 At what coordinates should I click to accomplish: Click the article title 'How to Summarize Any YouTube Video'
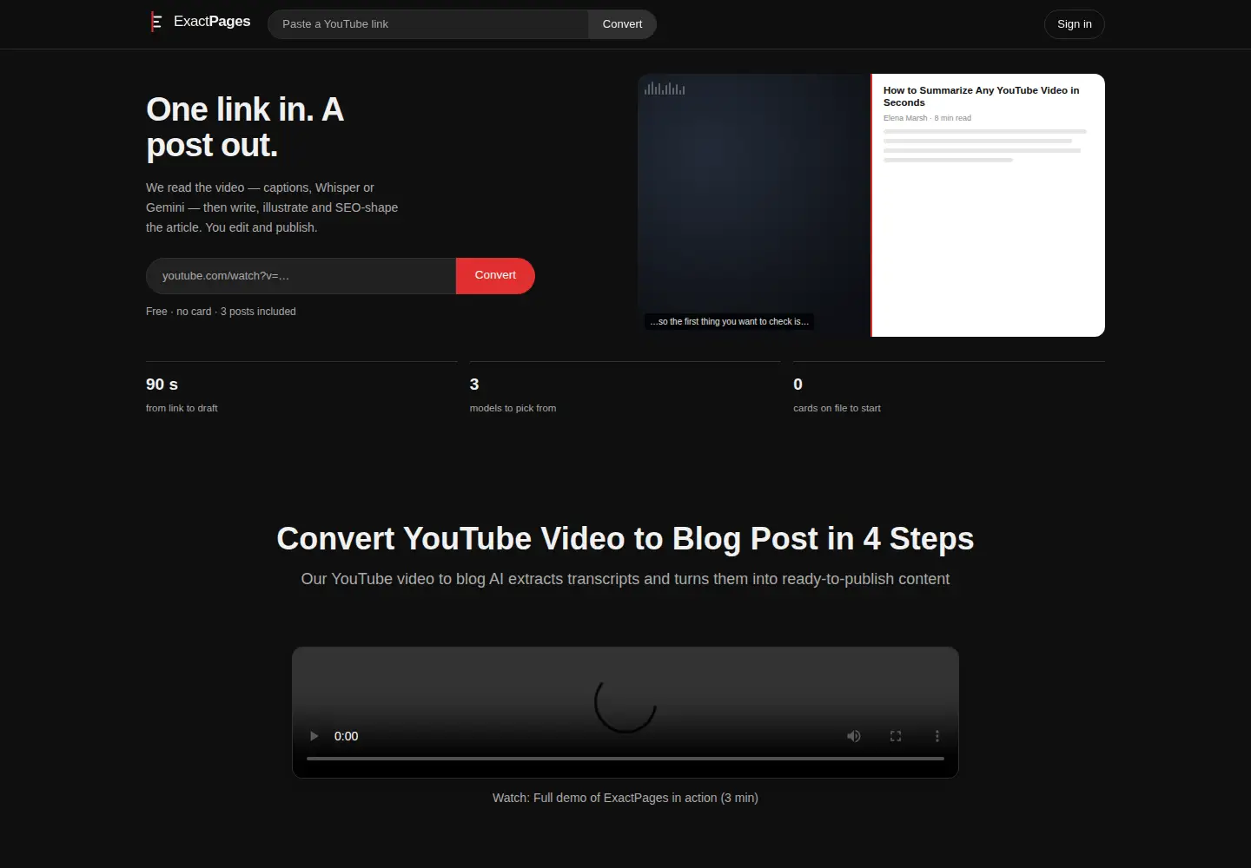click(982, 96)
